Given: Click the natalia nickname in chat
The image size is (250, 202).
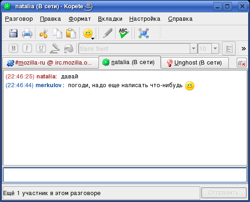Looking at the screenshot, I should (x=47, y=77).
